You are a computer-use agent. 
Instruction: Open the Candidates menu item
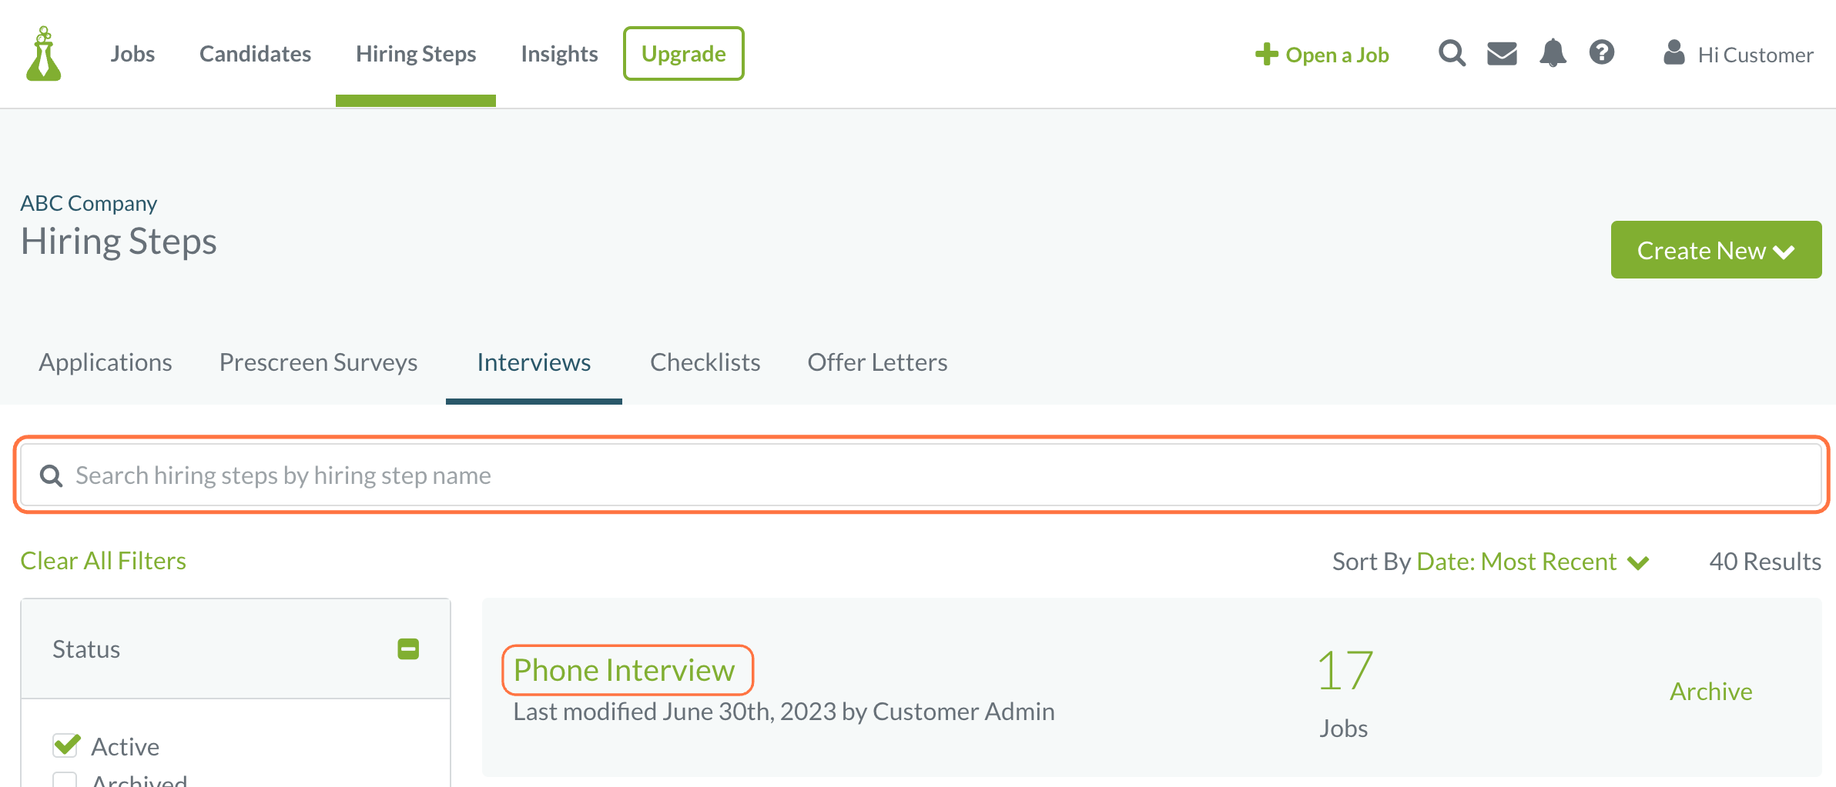tap(255, 54)
